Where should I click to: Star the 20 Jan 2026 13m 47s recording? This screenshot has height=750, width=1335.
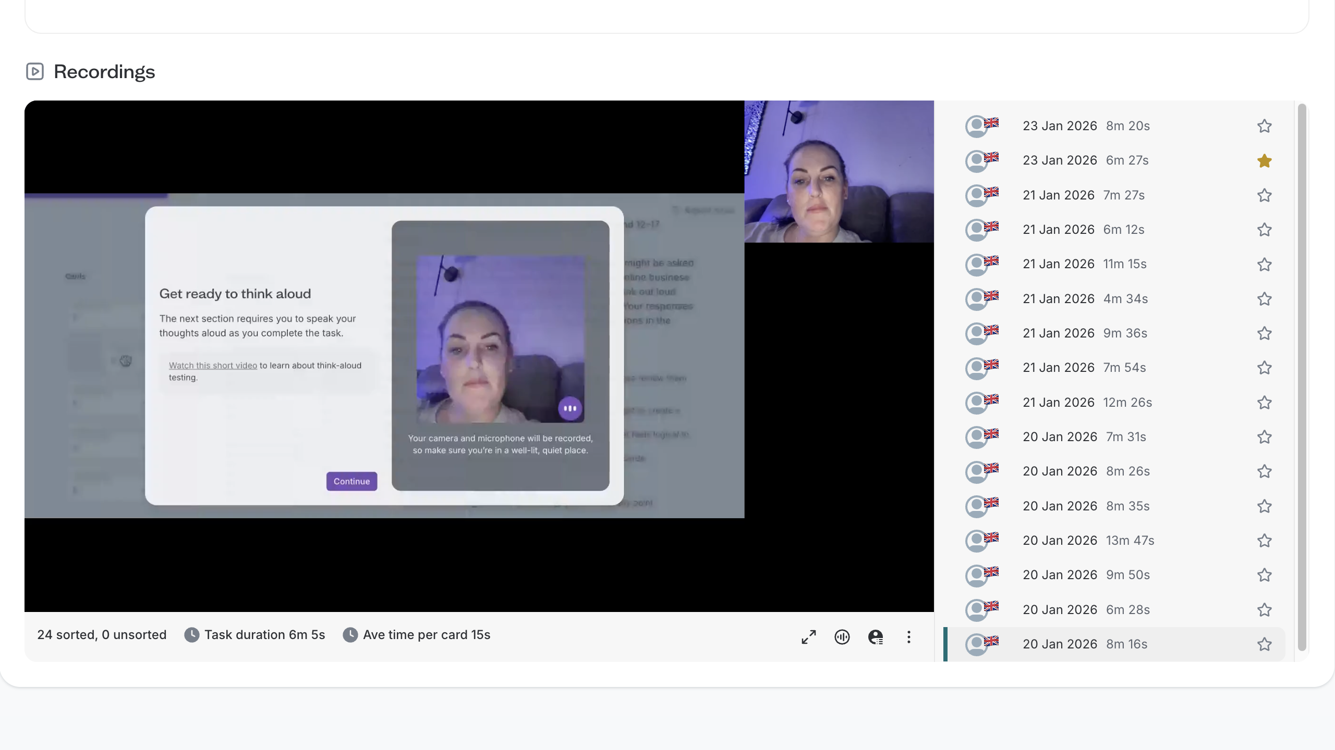tap(1264, 541)
